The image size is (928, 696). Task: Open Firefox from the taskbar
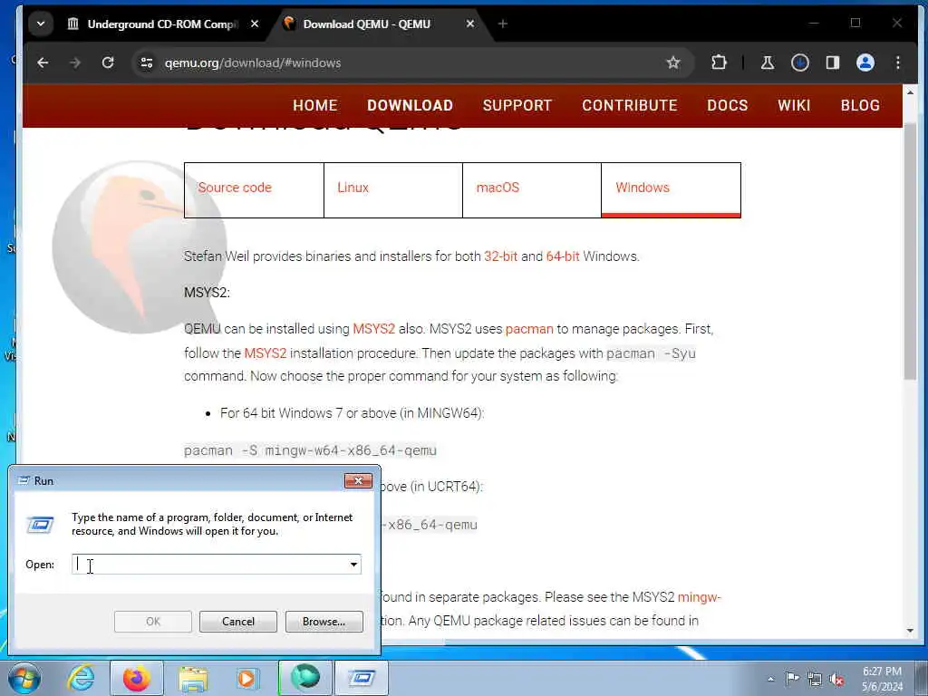(136, 678)
